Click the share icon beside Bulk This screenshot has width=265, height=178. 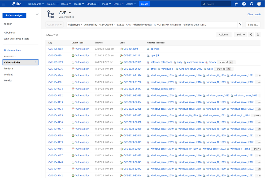pos(251,34)
